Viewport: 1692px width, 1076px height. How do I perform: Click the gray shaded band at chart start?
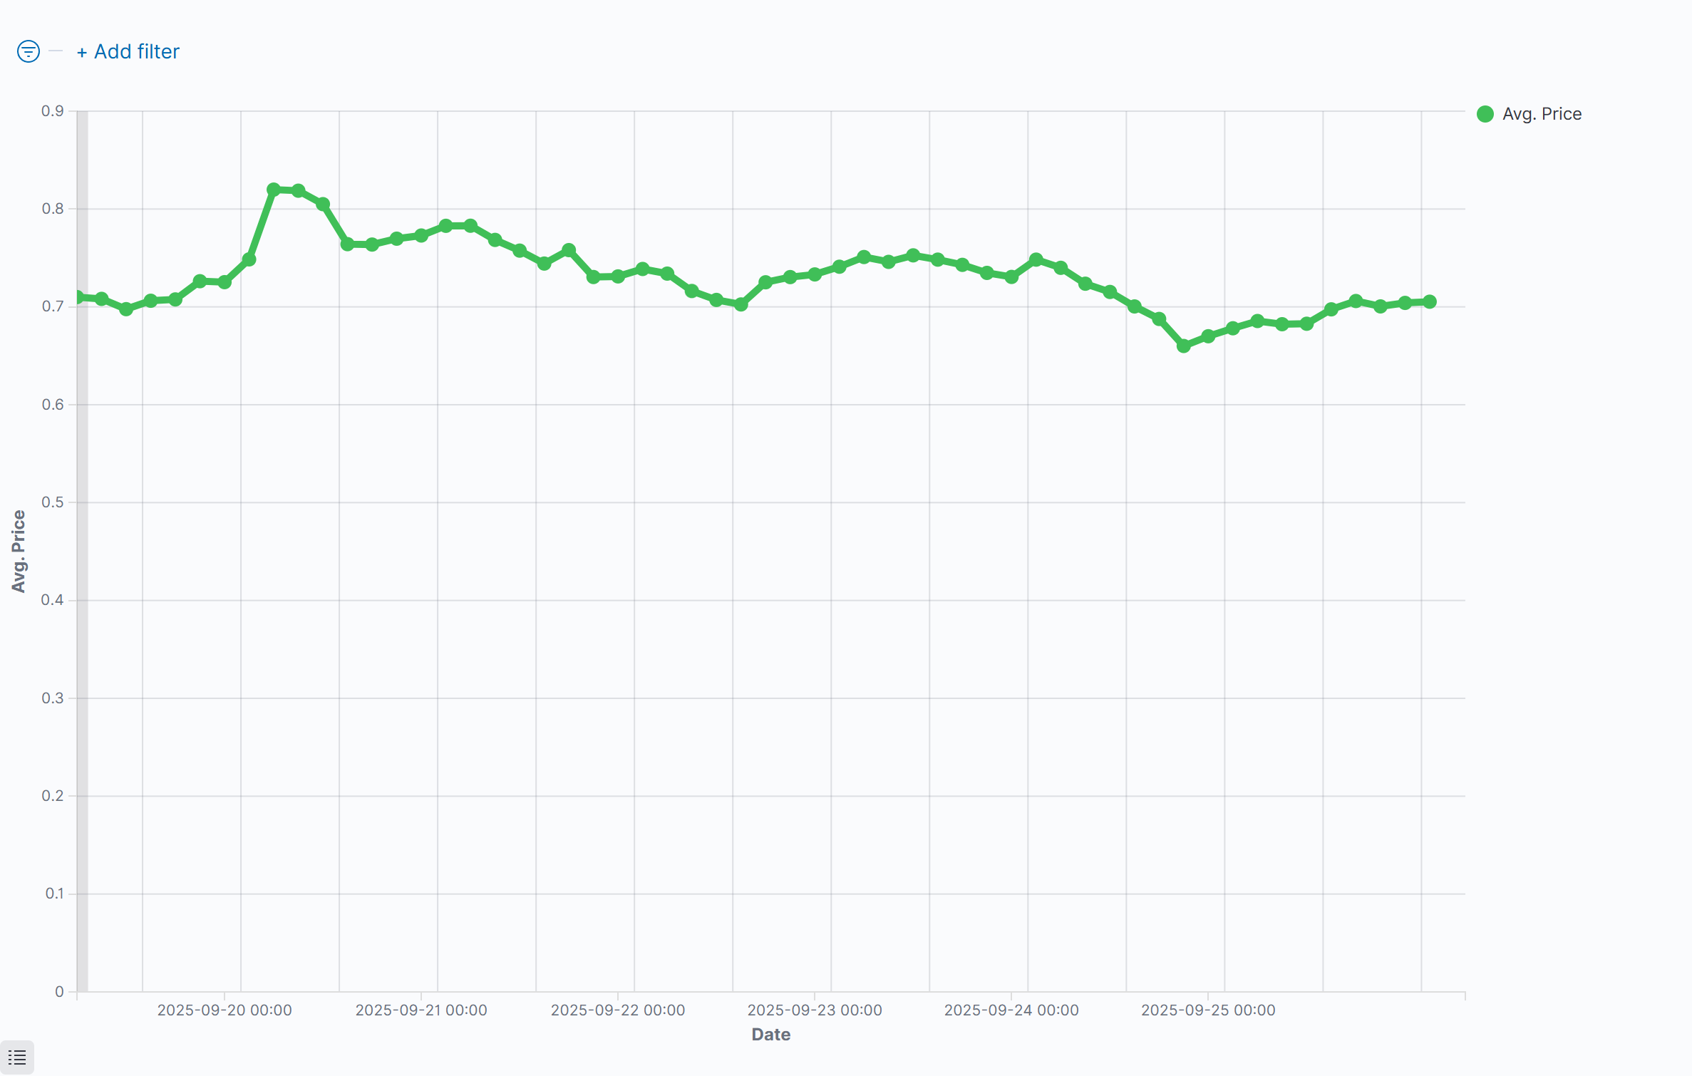(x=83, y=550)
